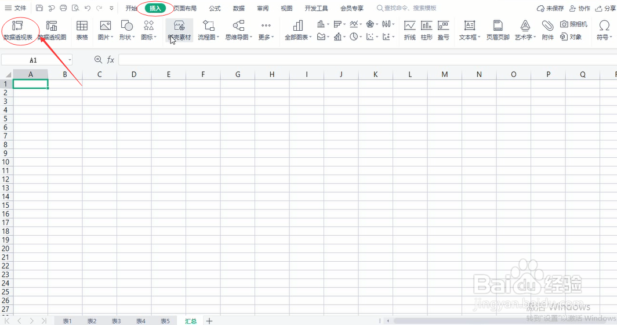Image resolution: width=617 pixels, height=325 pixels.
Task: Insert a pie chart icon
Action: tap(355, 37)
